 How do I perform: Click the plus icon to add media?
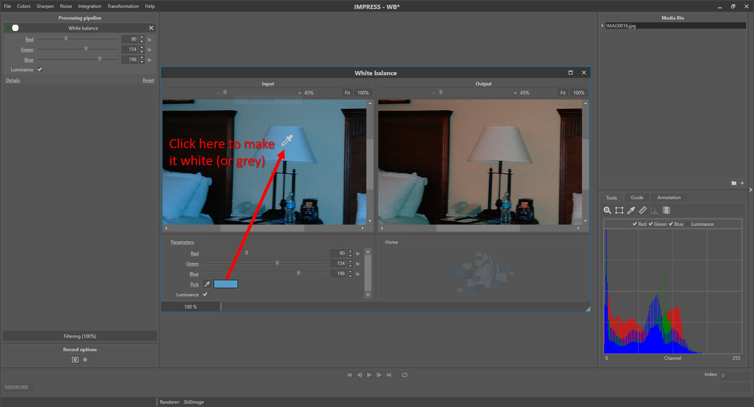(742, 183)
